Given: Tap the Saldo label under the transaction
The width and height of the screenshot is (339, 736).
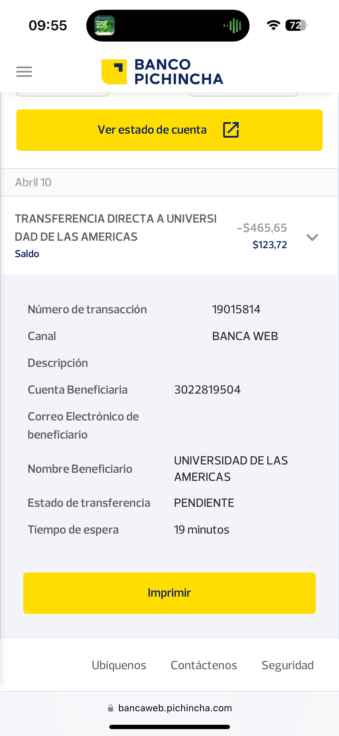Looking at the screenshot, I should click(27, 254).
